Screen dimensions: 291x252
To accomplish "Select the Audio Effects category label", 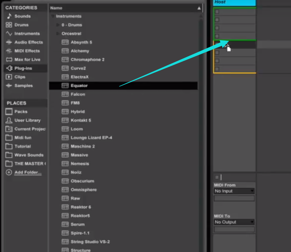I will (x=29, y=42).
